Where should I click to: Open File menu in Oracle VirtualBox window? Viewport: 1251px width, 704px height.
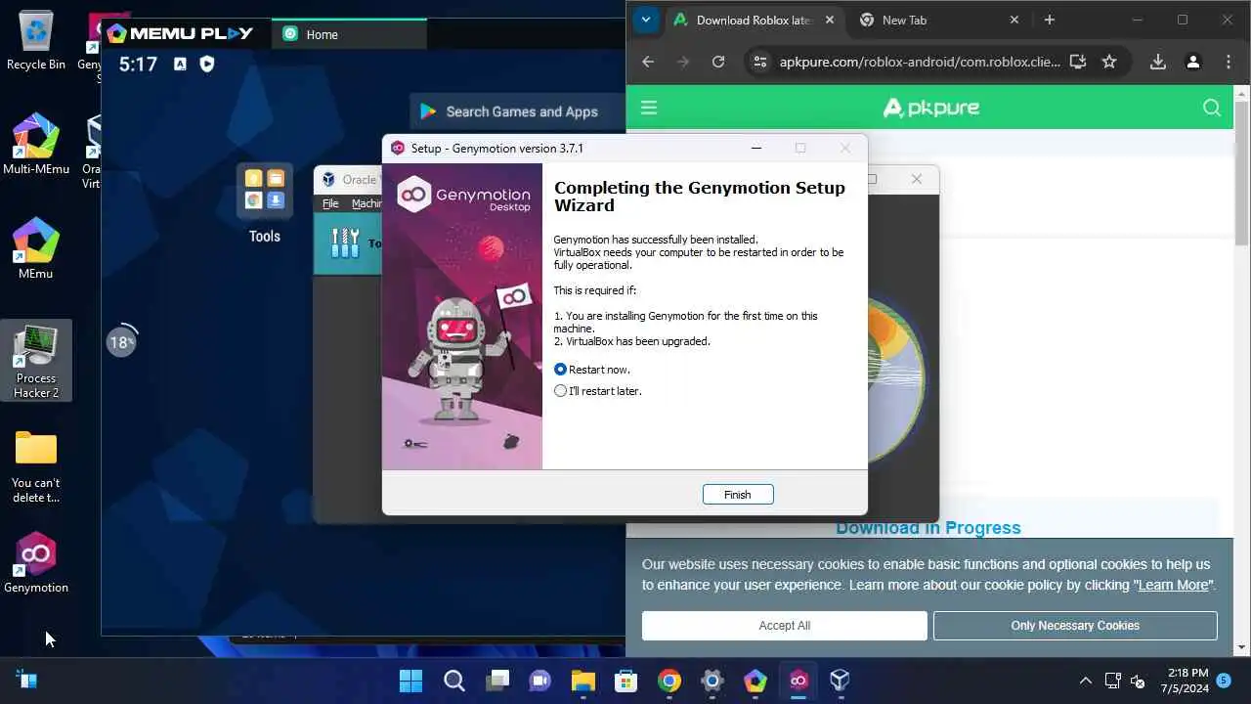point(330,203)
